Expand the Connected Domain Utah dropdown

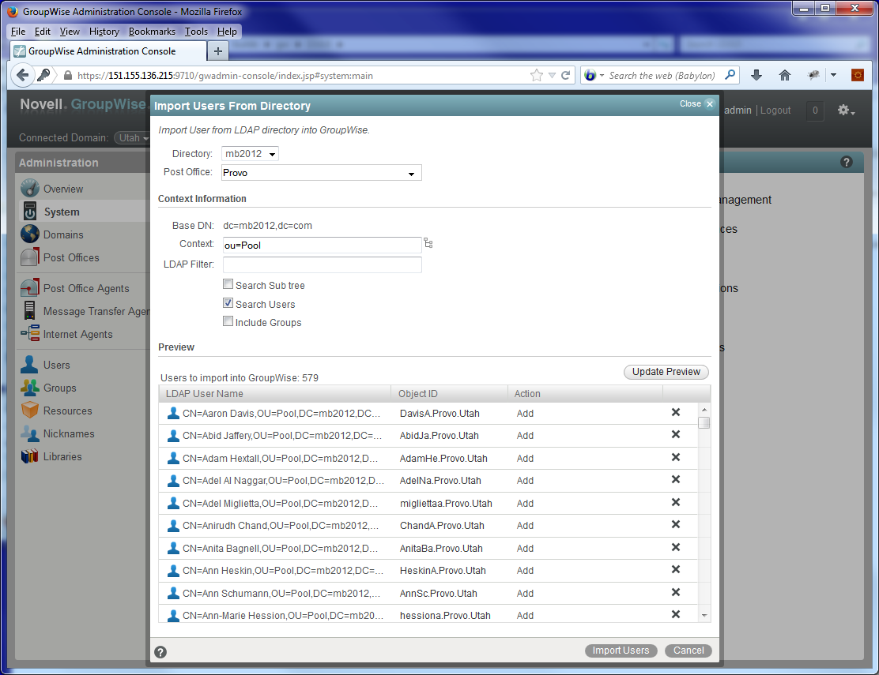pos(133,137)
